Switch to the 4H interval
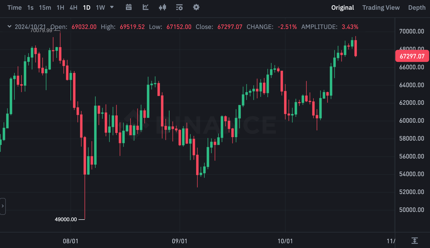The image size is (430, 248). (x=74, y=8)
